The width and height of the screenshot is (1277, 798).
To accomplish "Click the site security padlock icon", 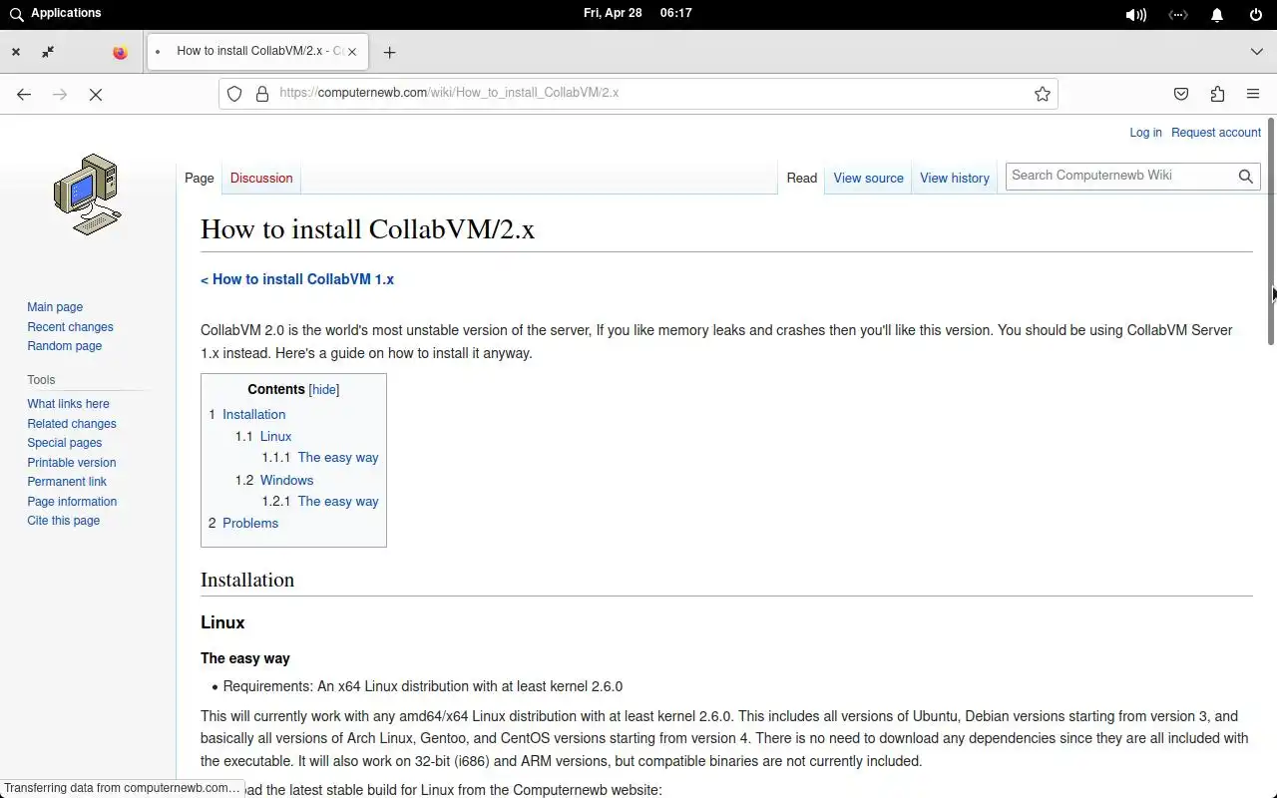I will tap(262, 94).
